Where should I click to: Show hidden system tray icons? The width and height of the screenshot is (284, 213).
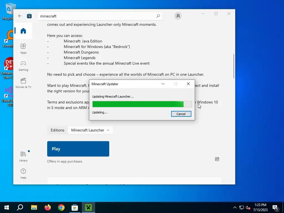235,207
